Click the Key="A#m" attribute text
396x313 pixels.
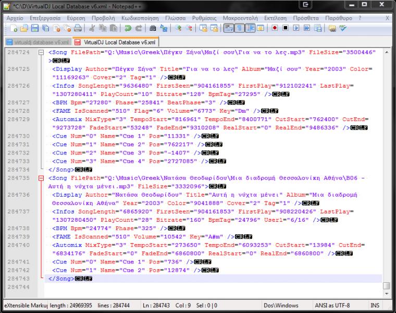click(206, 237)
